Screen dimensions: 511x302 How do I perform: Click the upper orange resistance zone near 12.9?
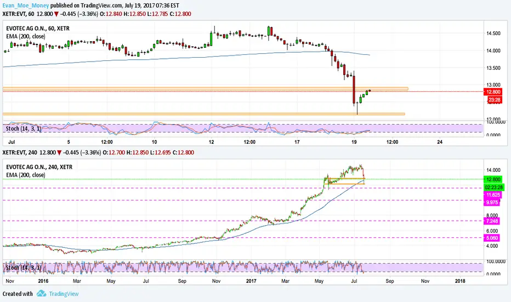pyautogui.click(x=205, y=89)
